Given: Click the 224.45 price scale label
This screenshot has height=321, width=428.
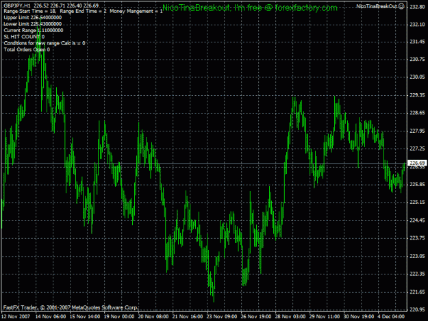Looking at the screenshot, I should [x=417, y=220].
